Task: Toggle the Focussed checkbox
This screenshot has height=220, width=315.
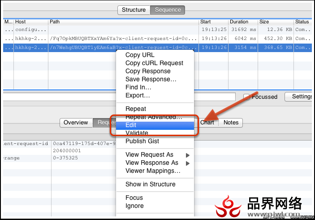Action: click(246, 97)
